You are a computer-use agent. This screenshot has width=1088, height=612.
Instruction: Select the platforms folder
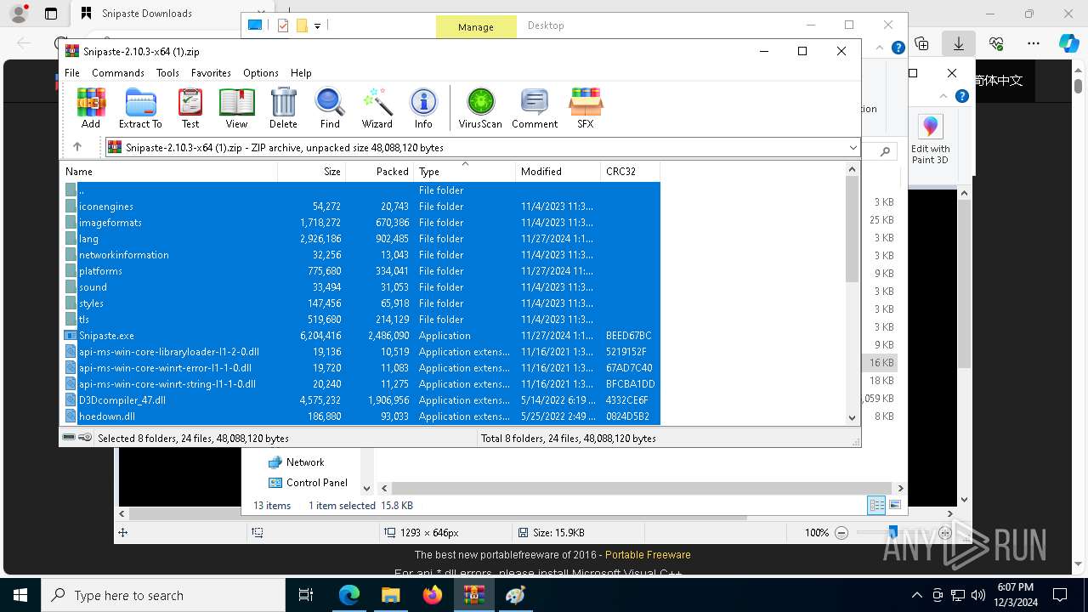coord(361,271)
